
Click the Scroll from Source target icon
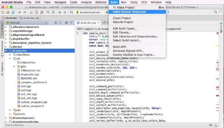56,23
